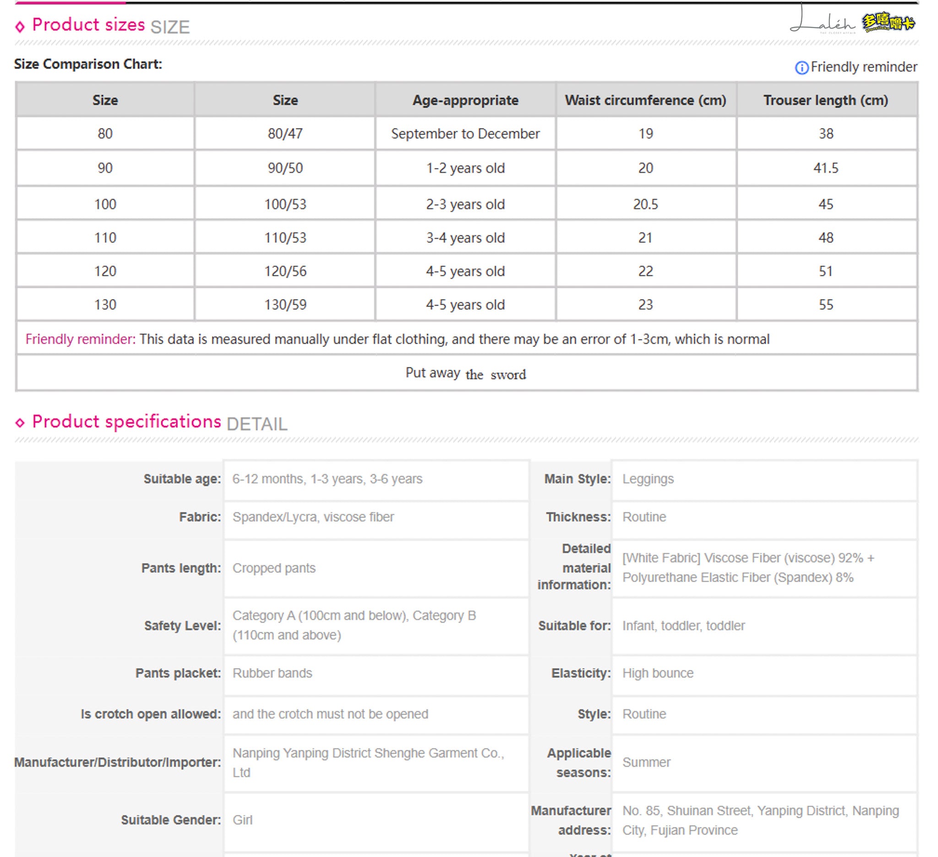
Task: Select the "120/56" size cell
Action: click(x=285, y=271)
